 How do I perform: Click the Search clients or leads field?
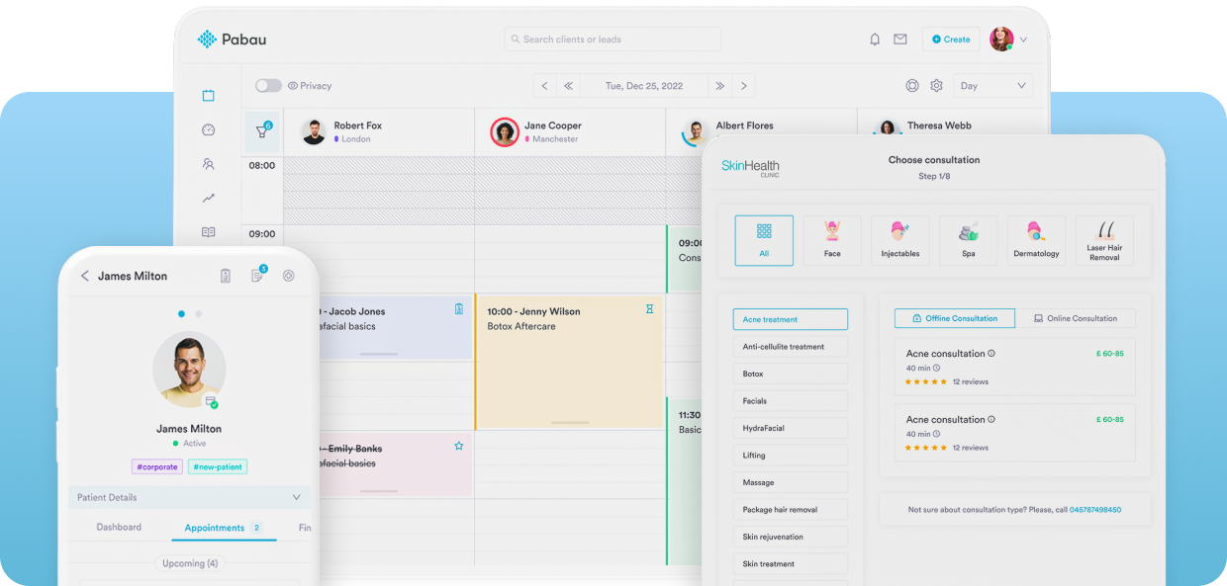tap(613, 40)
